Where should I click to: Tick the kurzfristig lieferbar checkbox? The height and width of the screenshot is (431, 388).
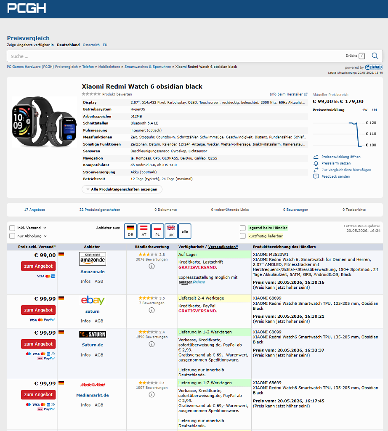point(243,236)
